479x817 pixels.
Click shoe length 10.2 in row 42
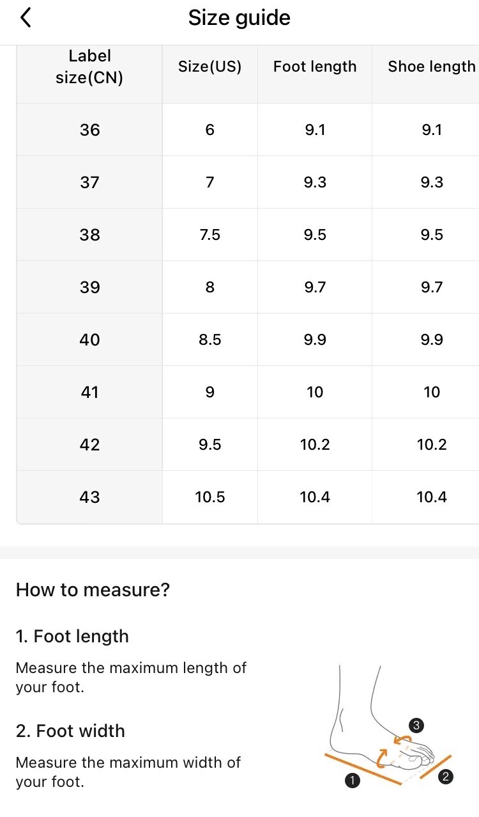[432, 445]
